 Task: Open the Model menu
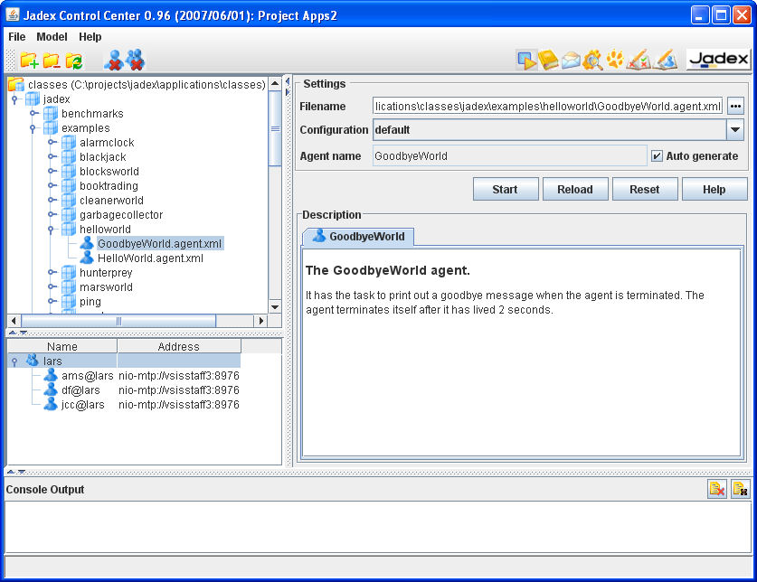(52, 37)
